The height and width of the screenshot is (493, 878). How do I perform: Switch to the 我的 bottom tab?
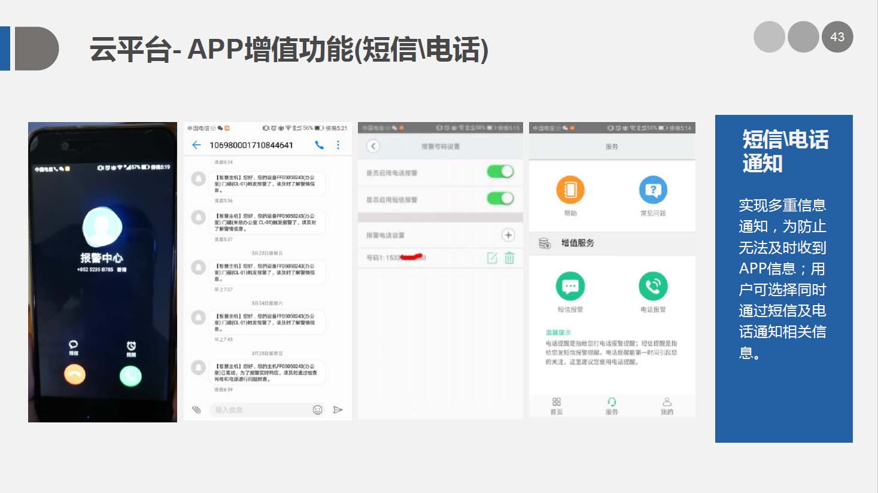click(x=667, y=406)
